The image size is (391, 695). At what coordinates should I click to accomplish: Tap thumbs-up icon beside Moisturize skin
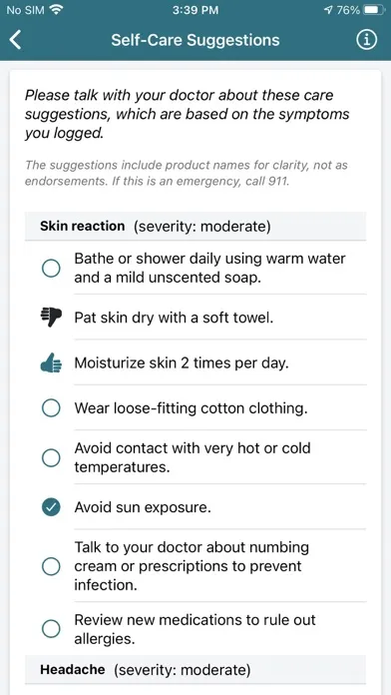click(51, 363)
